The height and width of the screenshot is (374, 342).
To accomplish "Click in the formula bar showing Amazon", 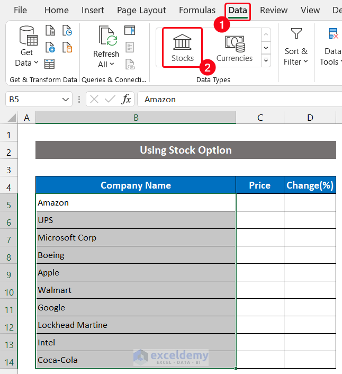I will (238, 99).
